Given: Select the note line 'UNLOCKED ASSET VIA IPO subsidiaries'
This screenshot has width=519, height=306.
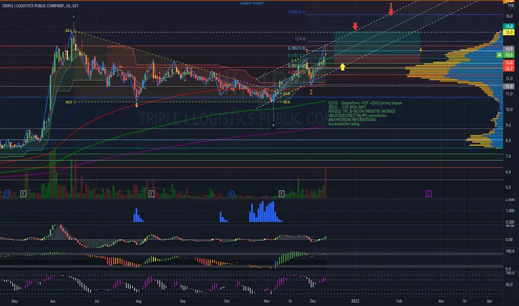Looking at the screenshot, I should click(357, 116).
